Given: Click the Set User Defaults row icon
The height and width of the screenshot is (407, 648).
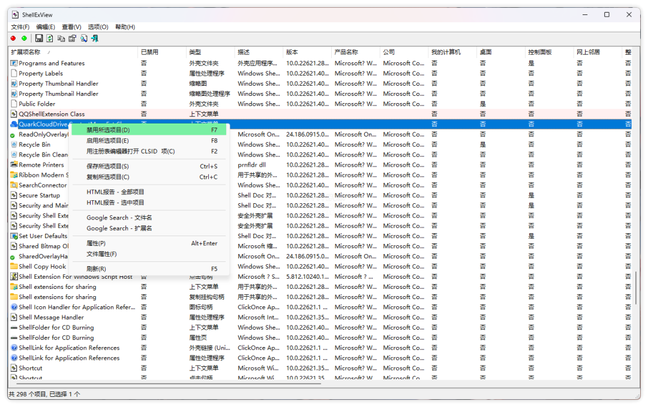Looking at the screenshot, I should click(14, 236).
